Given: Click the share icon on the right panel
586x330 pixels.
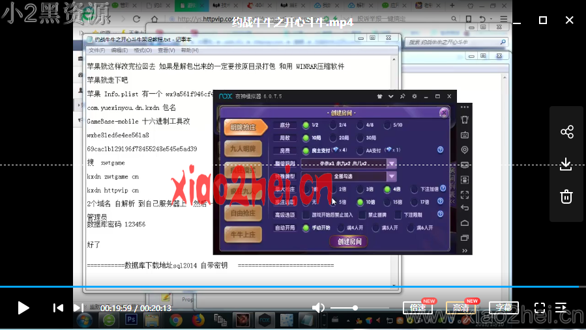Looking at the screenshot, I should point(566,131).
